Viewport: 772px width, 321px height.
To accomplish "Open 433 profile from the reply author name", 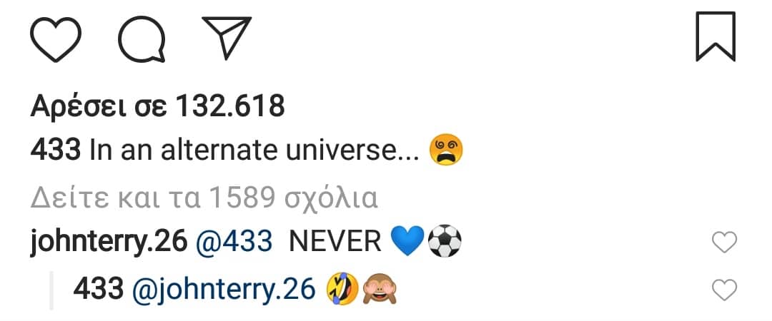I will (99, 289).
